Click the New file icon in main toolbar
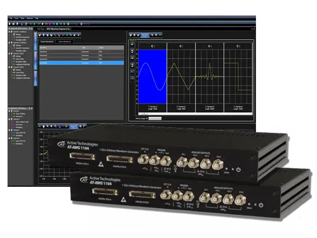This screenshot has height=238, width=317. click(x=10, y=24)
